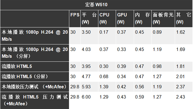
Task: Select the 内存 (W) column header
Action: 142,19
